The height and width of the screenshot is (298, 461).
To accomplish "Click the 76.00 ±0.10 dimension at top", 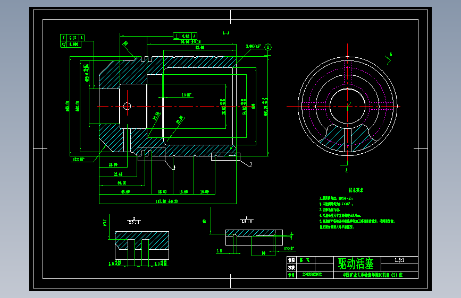I will click(x=190, y=42).
